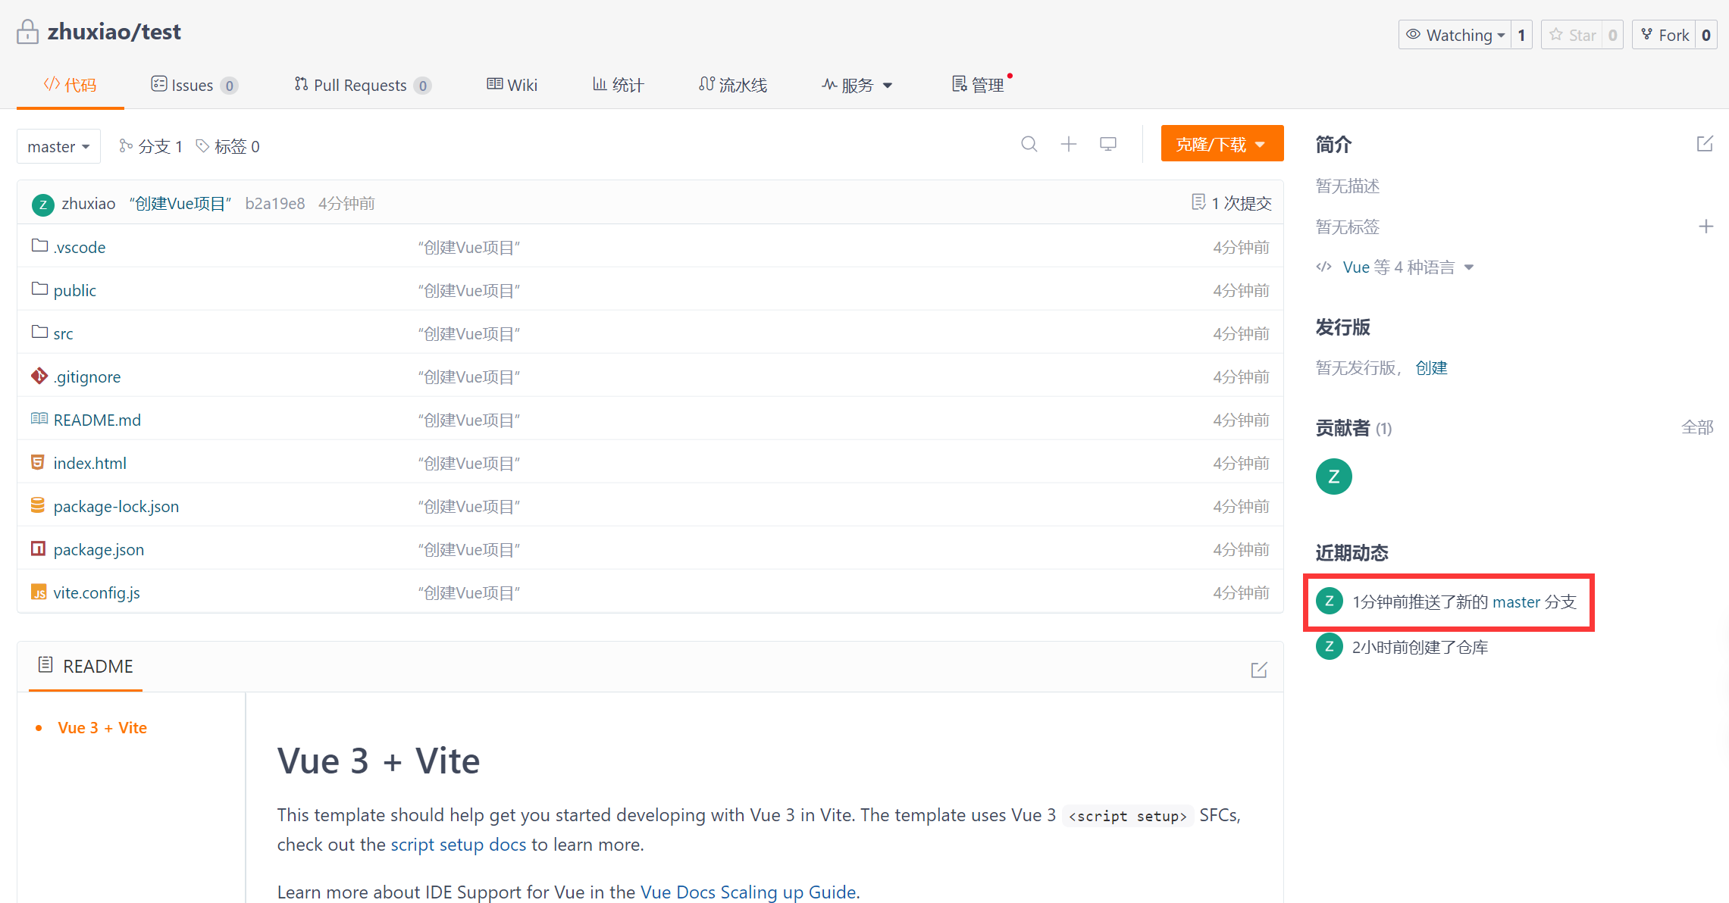The width and height of the screenshot is (1729, 903).
Task: Open the master branch dropdown
Action: [x=58, y=146]
